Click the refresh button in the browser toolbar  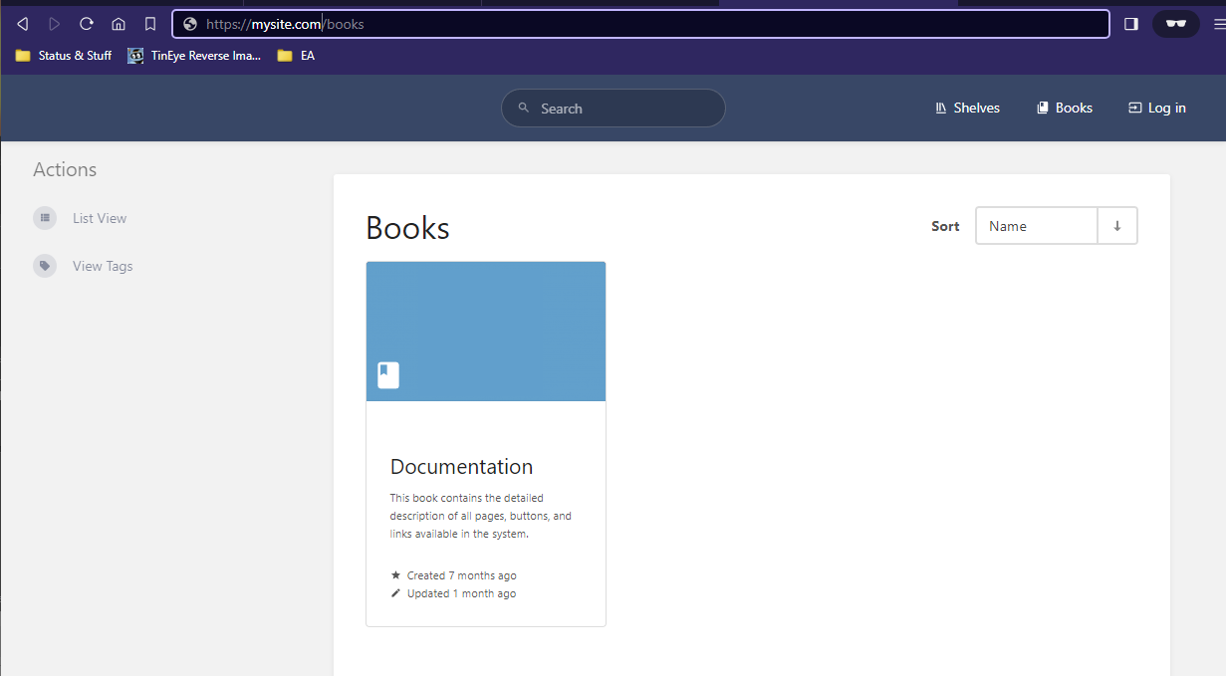coord(86,23)
